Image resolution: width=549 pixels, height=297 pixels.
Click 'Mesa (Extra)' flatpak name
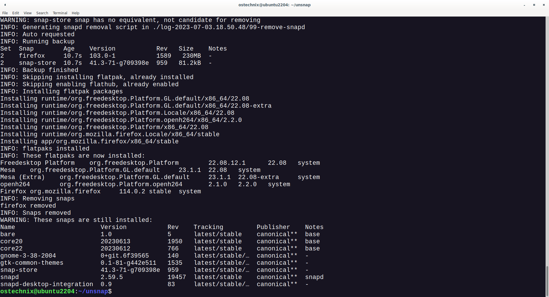click(x=23, y=177)
